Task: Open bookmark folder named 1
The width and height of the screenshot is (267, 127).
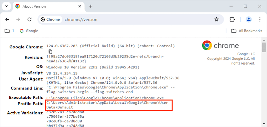Action: pyautogui.click(x=9, y=31)
